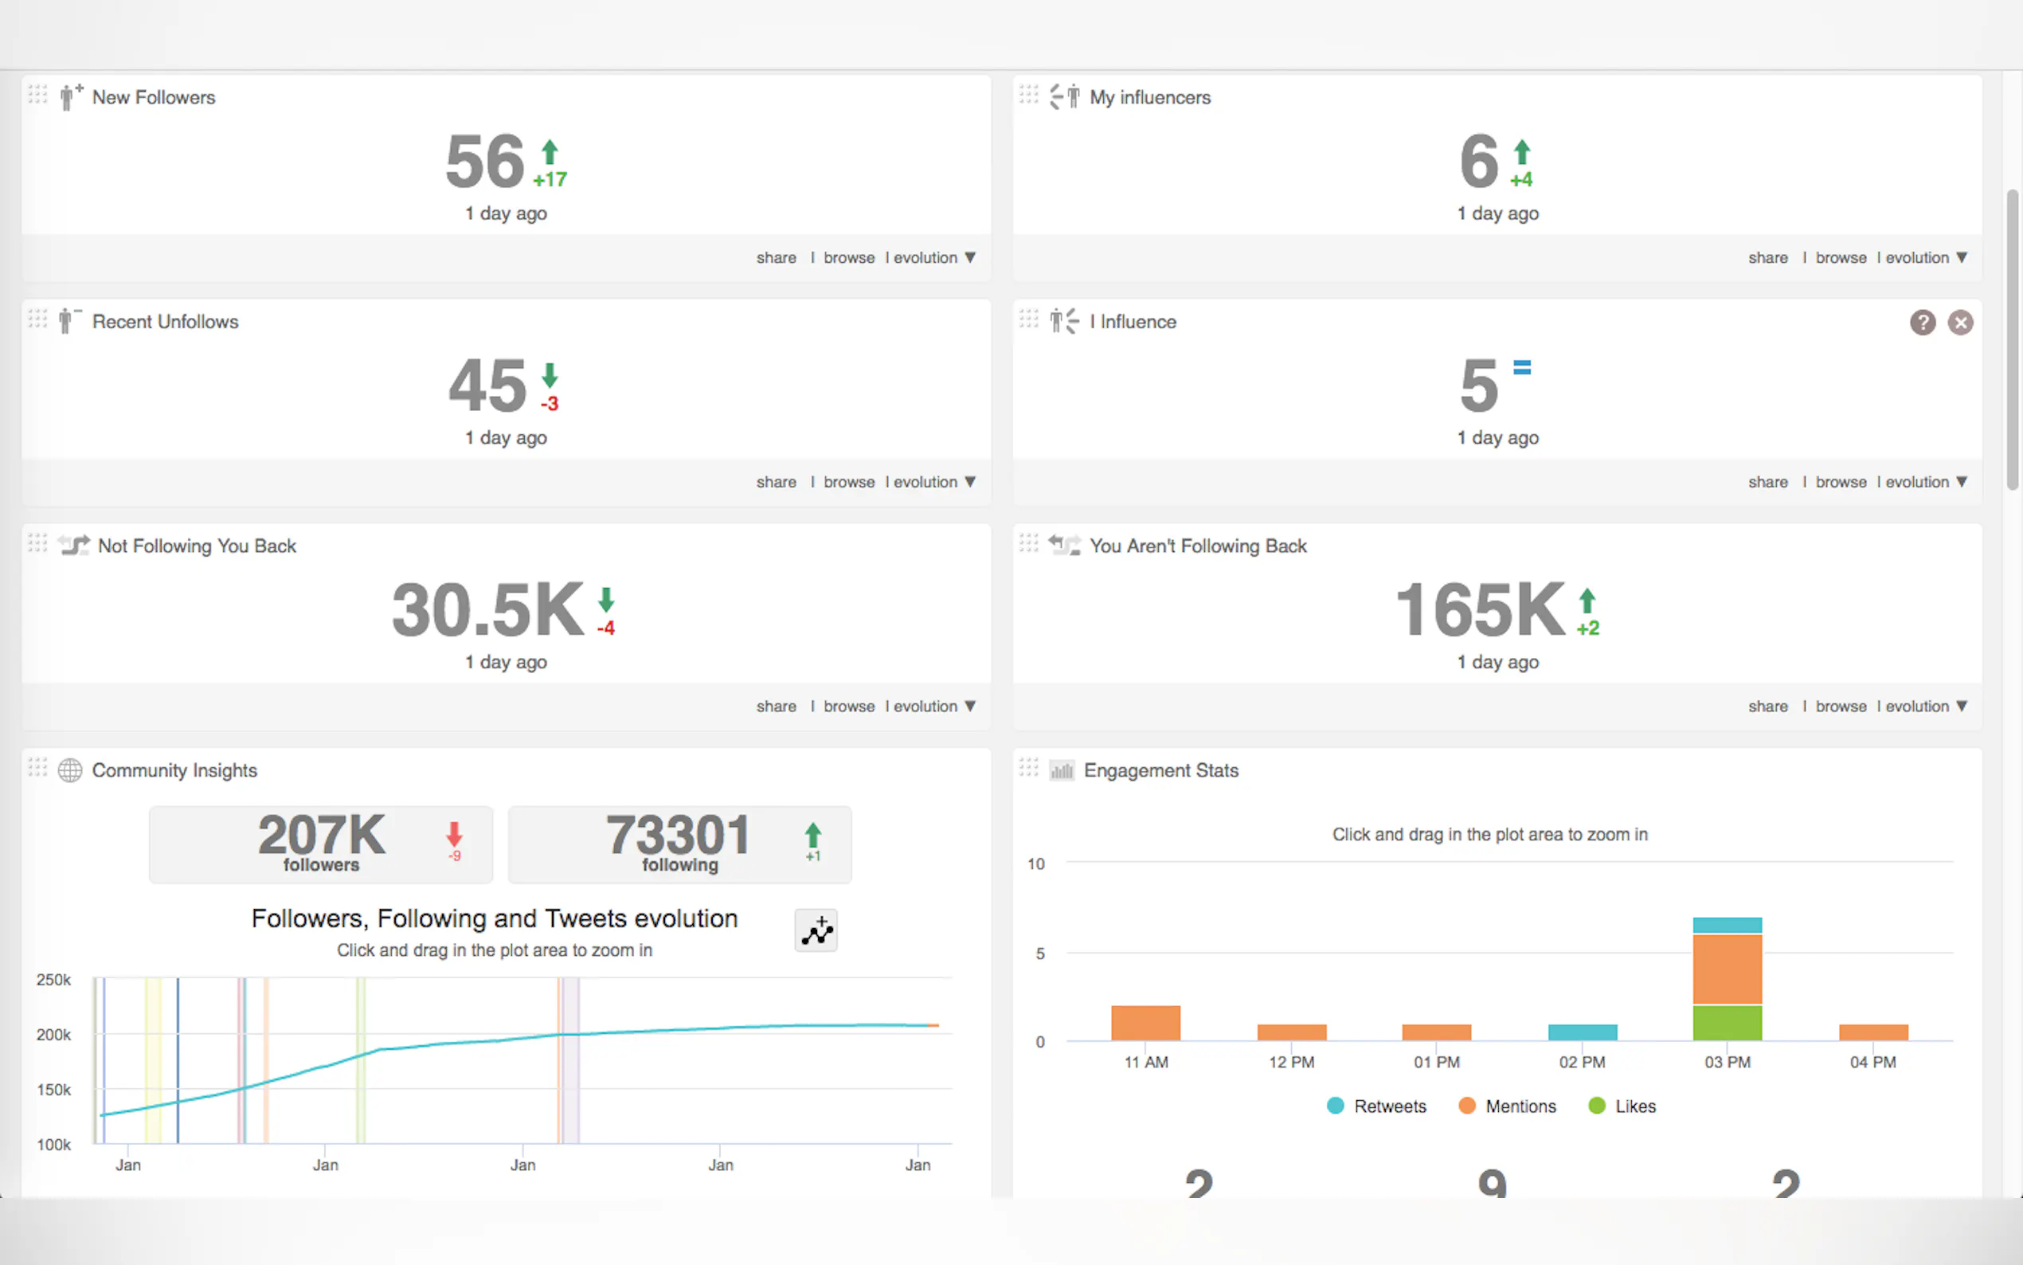This screenshot has height=1265, width=2023.
Task: Click the My influencers widget icon
Action: [x=1065, y=97]
